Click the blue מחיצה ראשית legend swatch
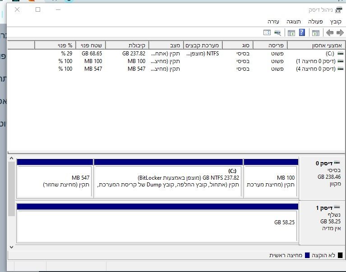346x272 pixels. [x=307, y=255]
